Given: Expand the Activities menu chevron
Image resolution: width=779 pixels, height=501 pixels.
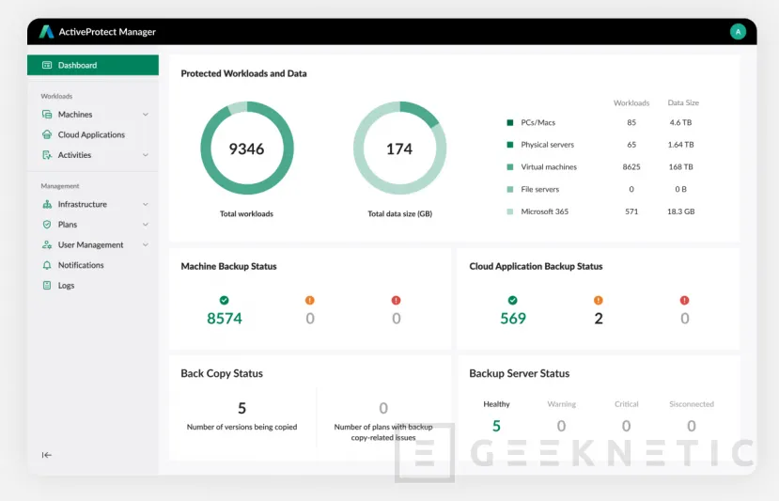Looking at the screenshot, I should click(x=146, y=155).
